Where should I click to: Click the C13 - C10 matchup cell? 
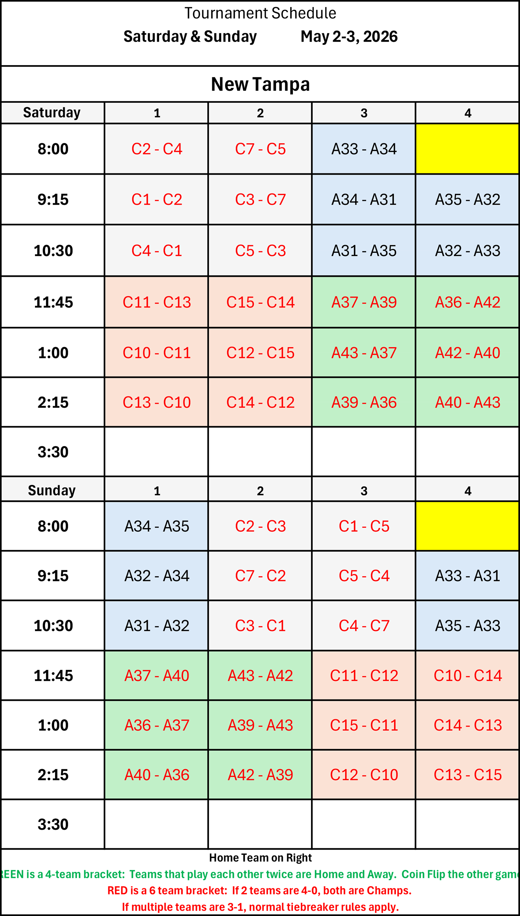pos(156,402)
